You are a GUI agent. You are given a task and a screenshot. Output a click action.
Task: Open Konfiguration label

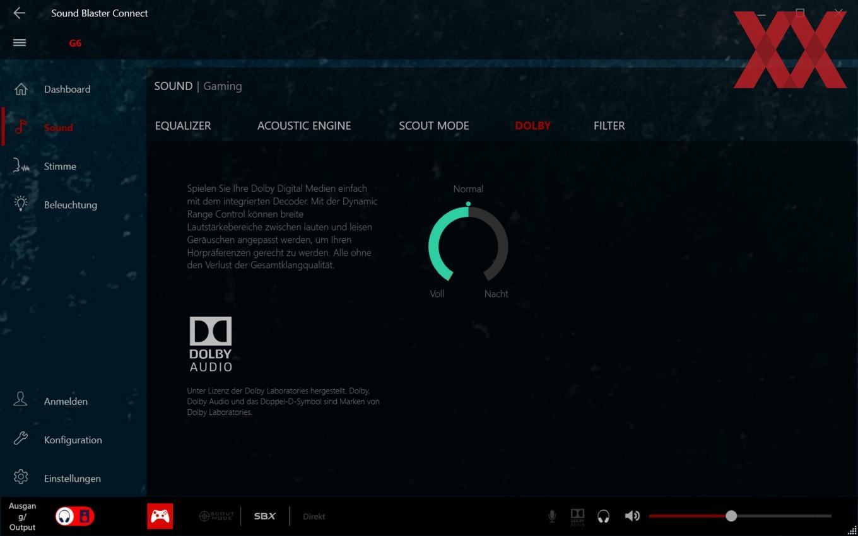coord(73,440)
